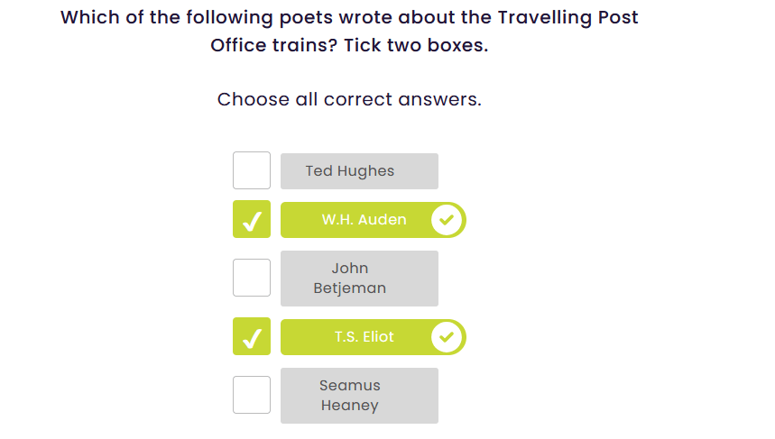Untick the W.H. Auden checkbox

[252, 220]
